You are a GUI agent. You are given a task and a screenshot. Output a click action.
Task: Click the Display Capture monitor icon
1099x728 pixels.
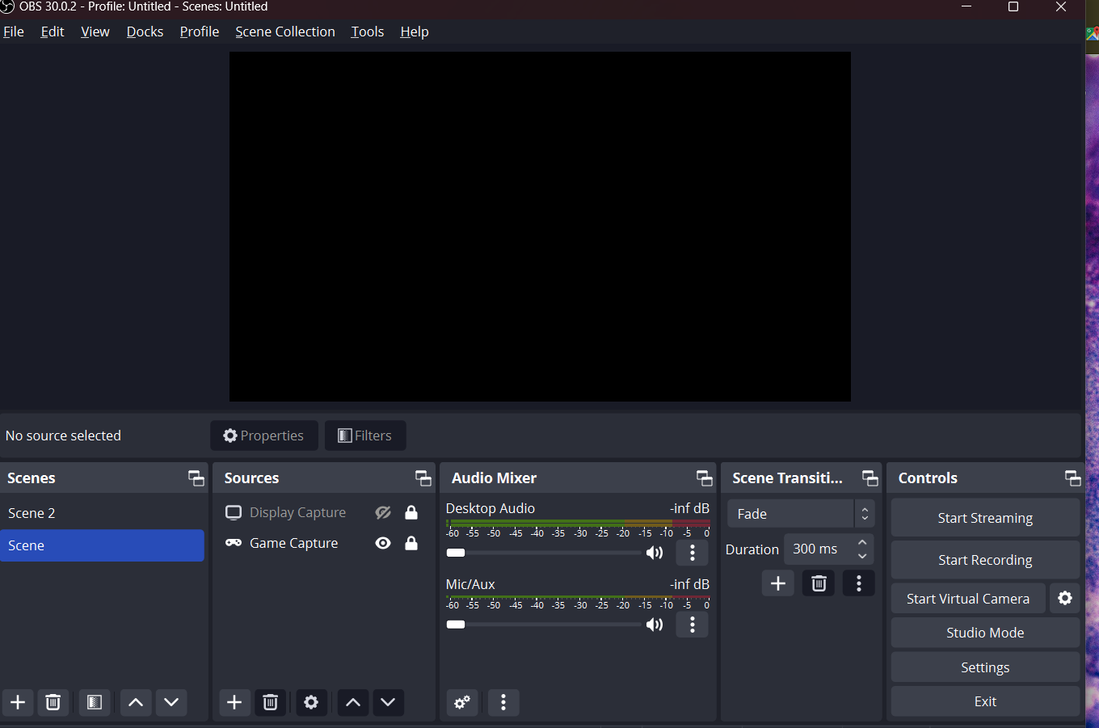[234, 512]
